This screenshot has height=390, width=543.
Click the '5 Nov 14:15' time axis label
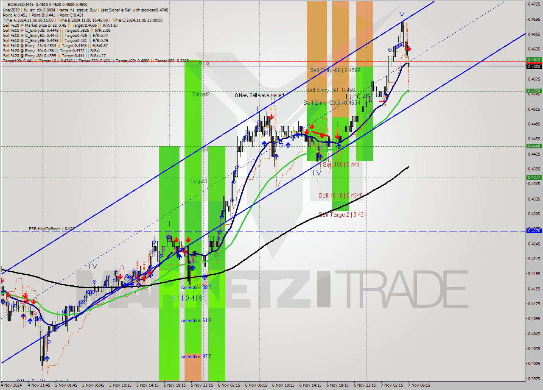click(148, 385)
